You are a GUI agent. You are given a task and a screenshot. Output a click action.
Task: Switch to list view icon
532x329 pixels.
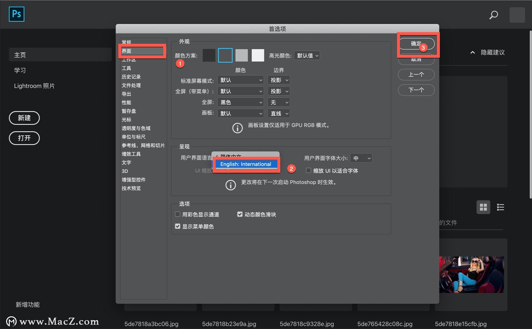500,207
